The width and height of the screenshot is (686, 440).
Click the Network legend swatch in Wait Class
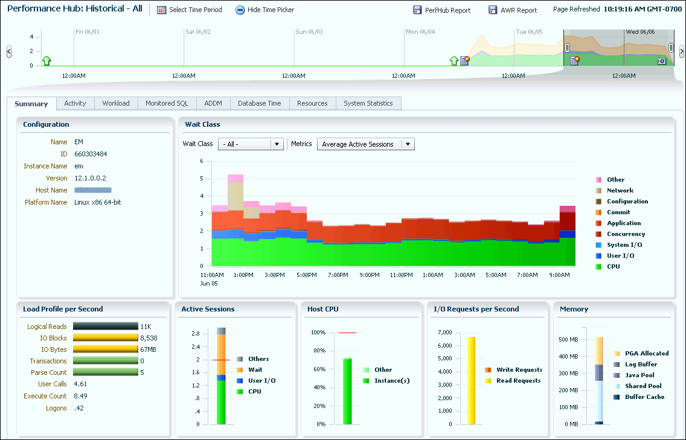[x=598, y=191]
